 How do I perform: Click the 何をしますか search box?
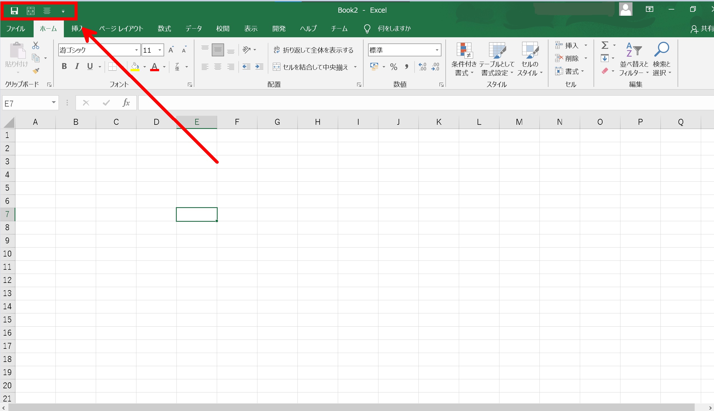(x=394, y=29)
